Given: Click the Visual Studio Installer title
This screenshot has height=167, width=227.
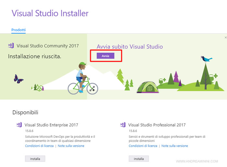Looking at the screenshot, I should [50, 13].
